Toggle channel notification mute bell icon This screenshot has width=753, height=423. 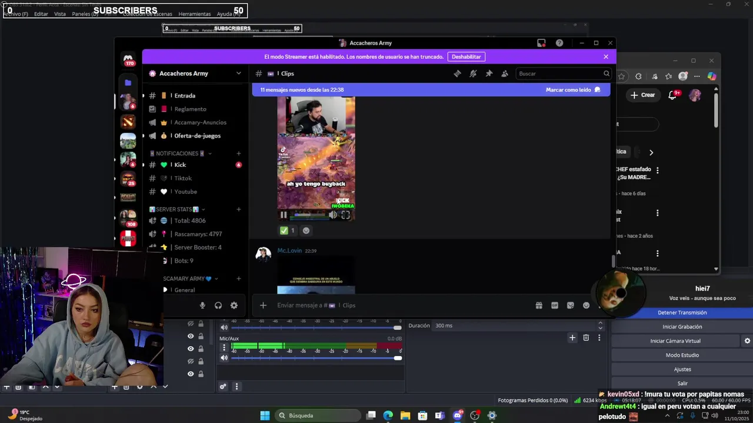(473, 73)
